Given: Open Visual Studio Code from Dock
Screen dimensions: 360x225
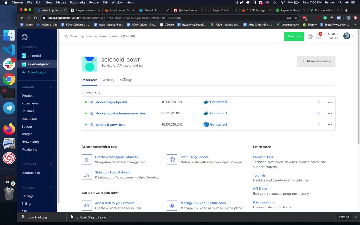Looking at the screenshot, I should coord(9,50).
